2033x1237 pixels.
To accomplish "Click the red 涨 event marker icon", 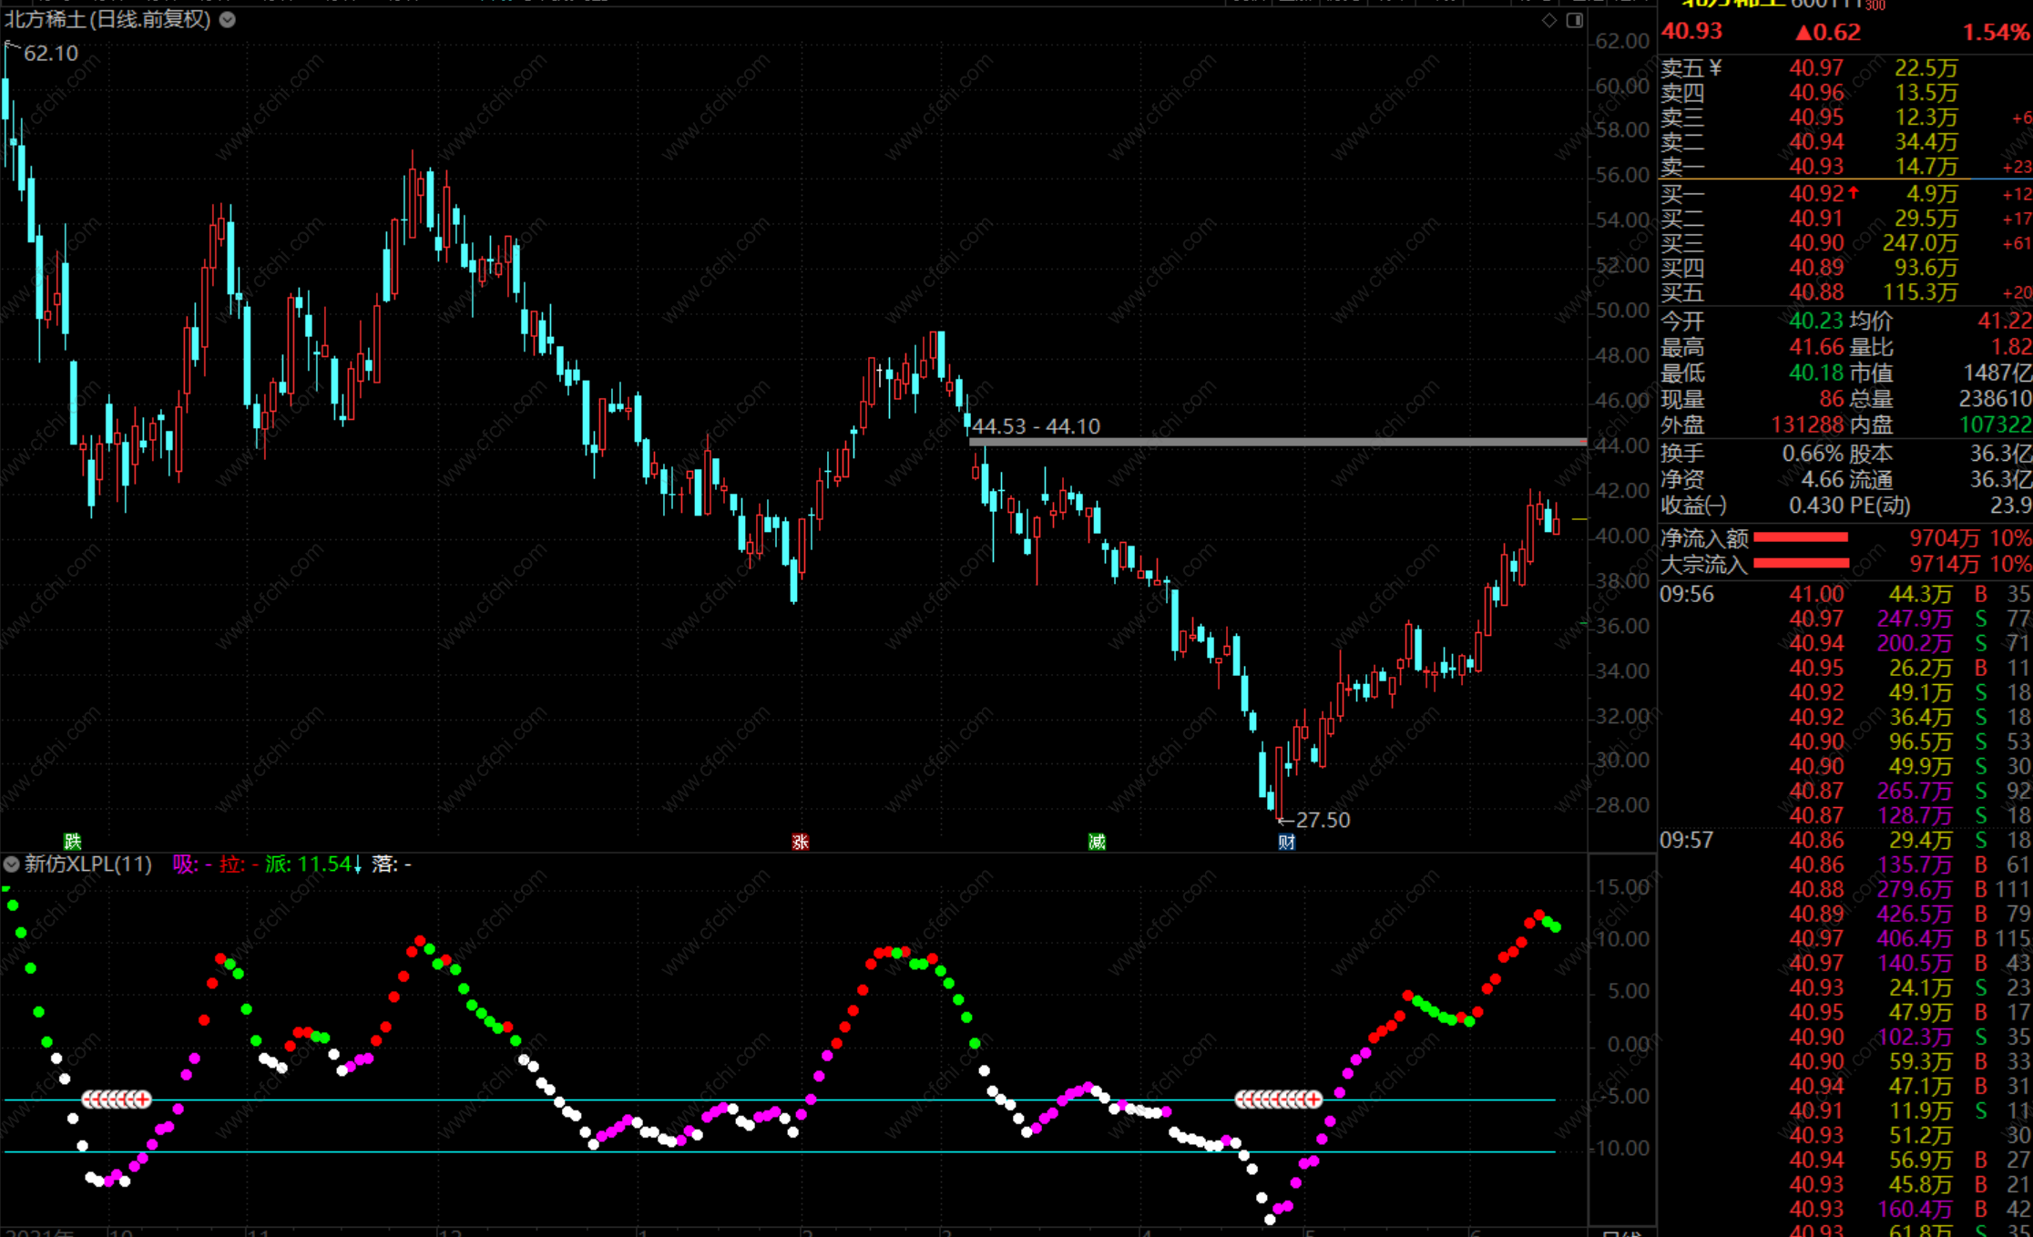I will tap(800, 841).
